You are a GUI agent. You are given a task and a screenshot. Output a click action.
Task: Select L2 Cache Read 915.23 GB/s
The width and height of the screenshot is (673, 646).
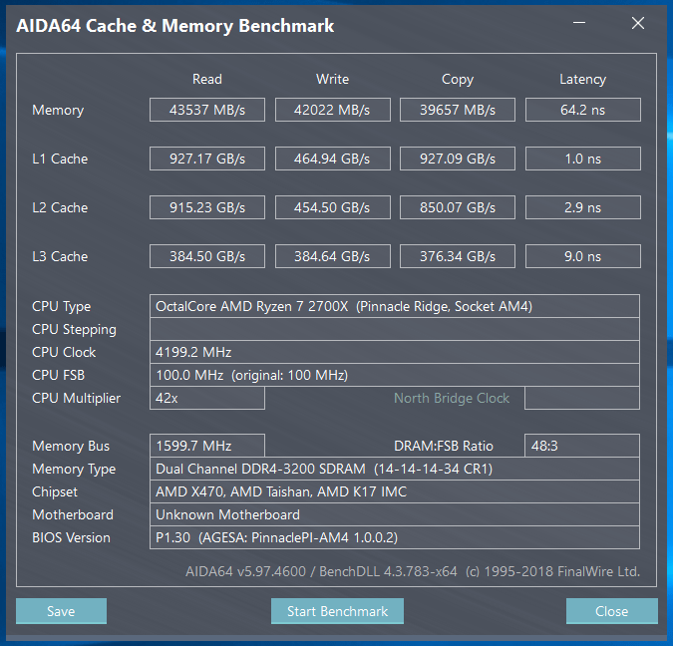point(207,207)
